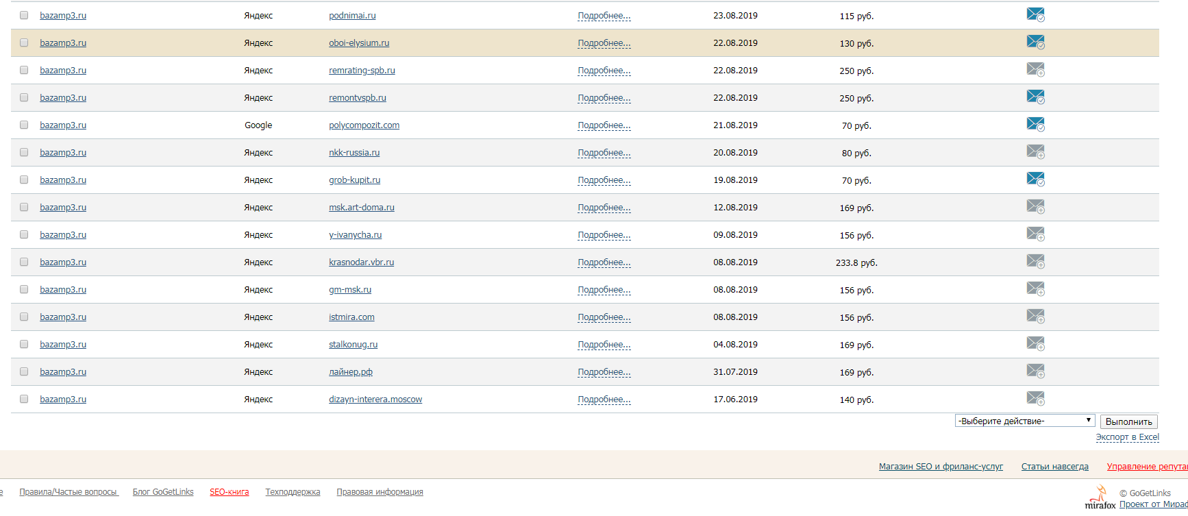This screenshot has width=1188, height=516.
Task: Open message icon for y-ivanycha.ru row
Action: point(1035,234)
